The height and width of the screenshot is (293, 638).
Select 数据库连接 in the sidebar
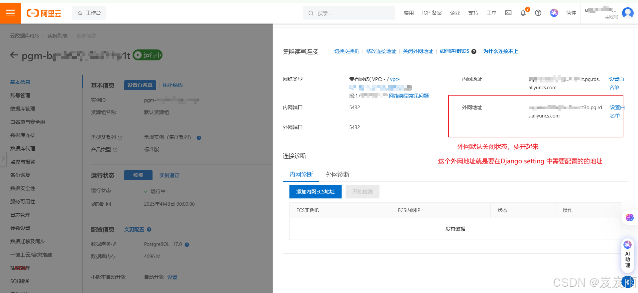pyautogui.click(x=23, y=135)
